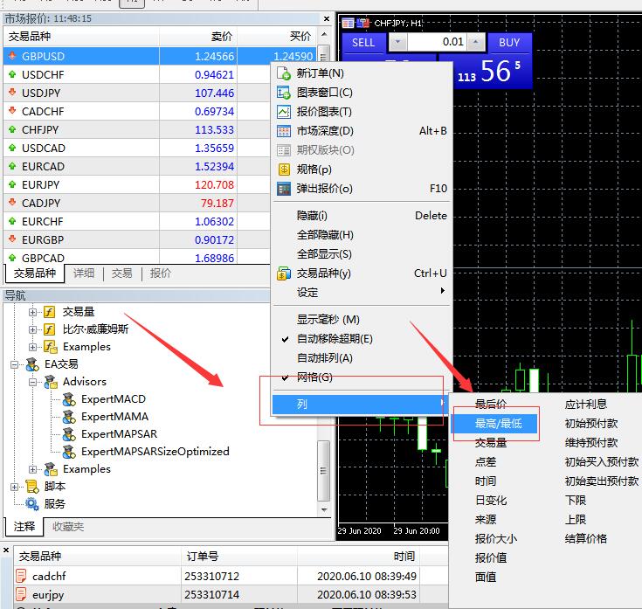Click the GBPUSD down-arrow direction icon
Screen dimensions: 642x609
point(12,55)
